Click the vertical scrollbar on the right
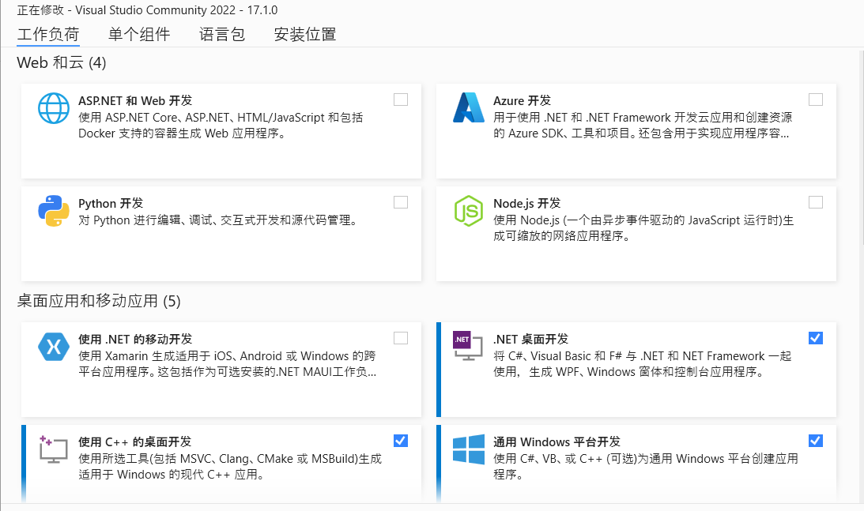The image size is (864, 511). pos(860,276)
